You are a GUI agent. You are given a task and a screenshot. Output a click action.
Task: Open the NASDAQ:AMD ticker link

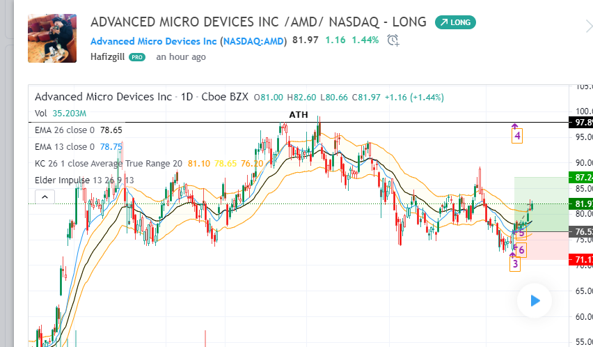253,41
